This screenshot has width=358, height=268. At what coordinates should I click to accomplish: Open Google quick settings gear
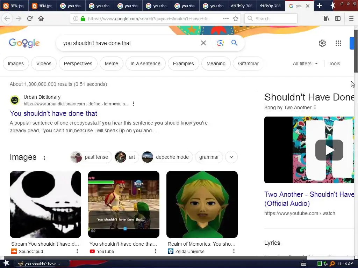322,43
